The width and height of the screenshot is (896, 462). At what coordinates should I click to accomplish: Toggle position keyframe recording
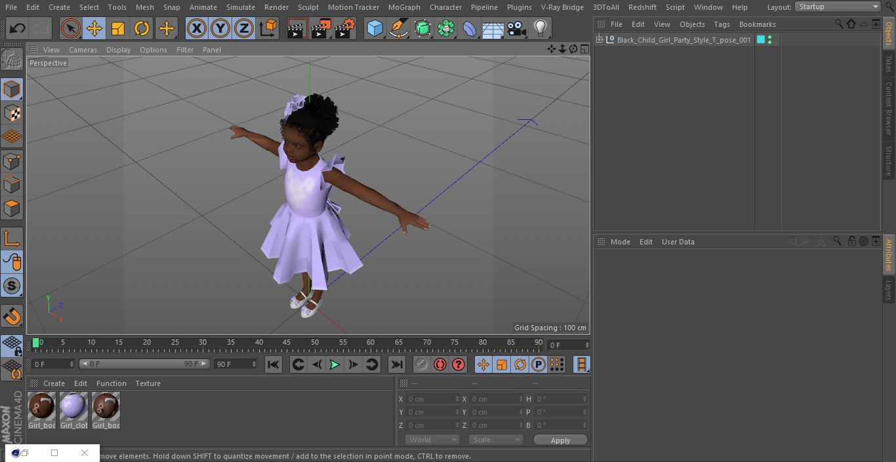click(483, 364)
